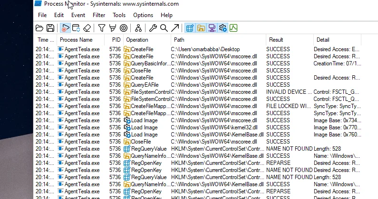This screenshot has height=199, width=378.
Task: Open event properties using the wrench icon
Action: (153, 28)
